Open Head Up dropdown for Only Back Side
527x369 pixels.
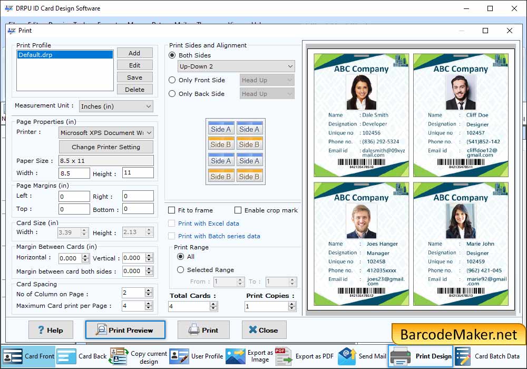coord(267,94)
